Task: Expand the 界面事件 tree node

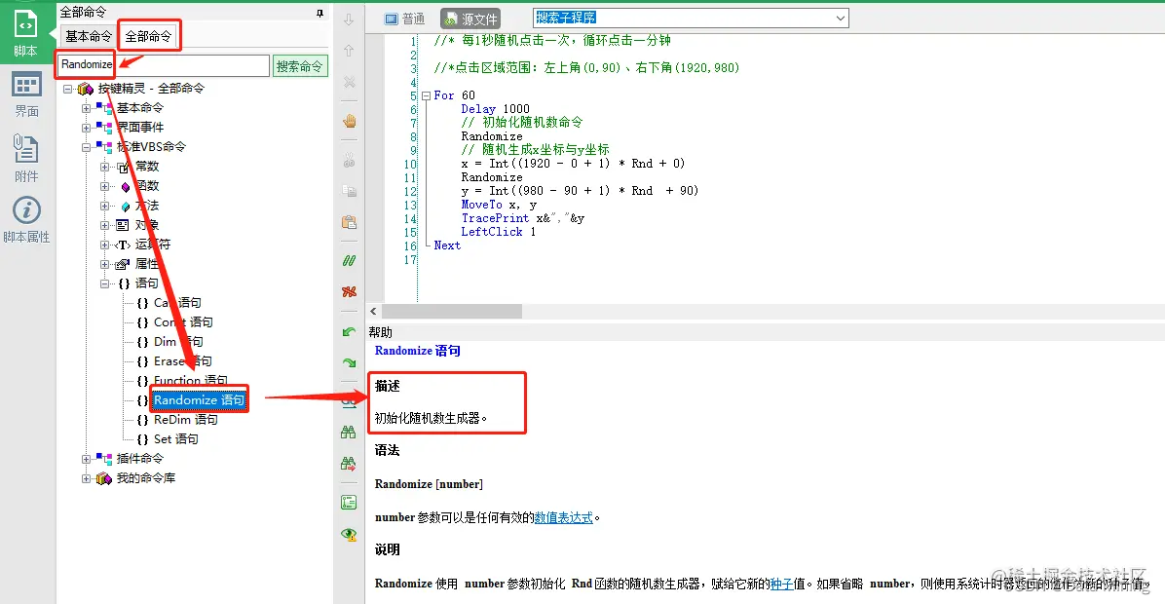Action: click(x=86, y=128)
